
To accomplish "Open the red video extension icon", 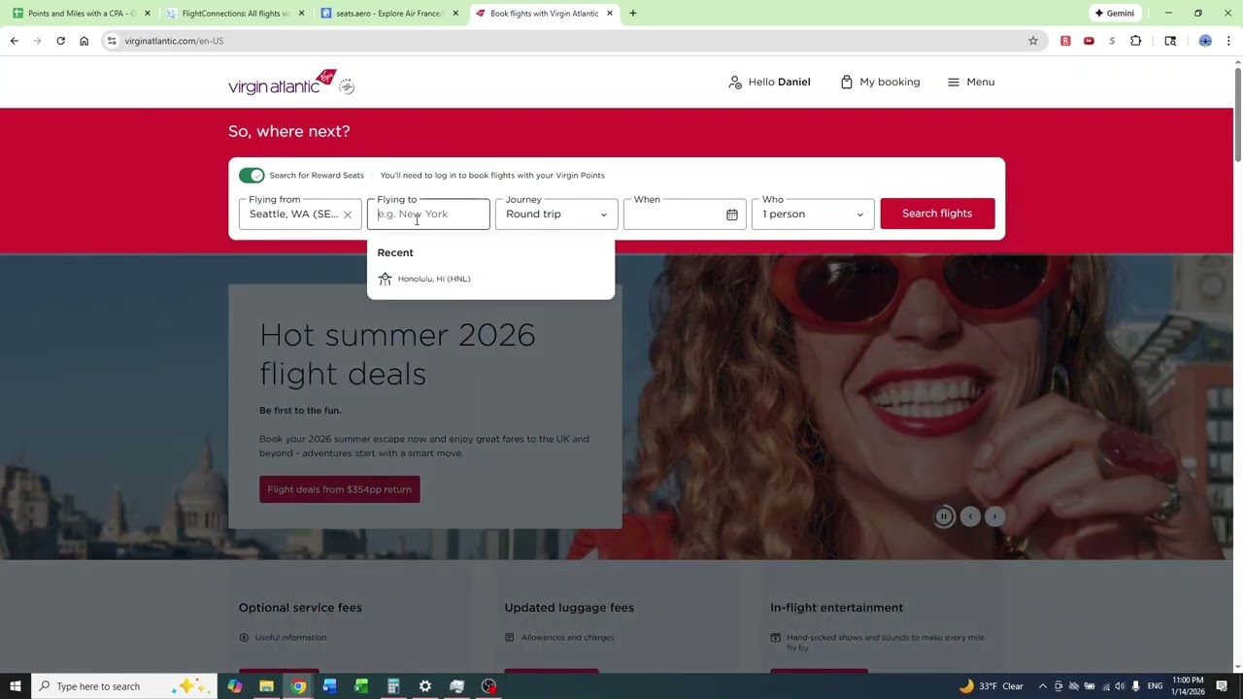I will [1089, 41].
